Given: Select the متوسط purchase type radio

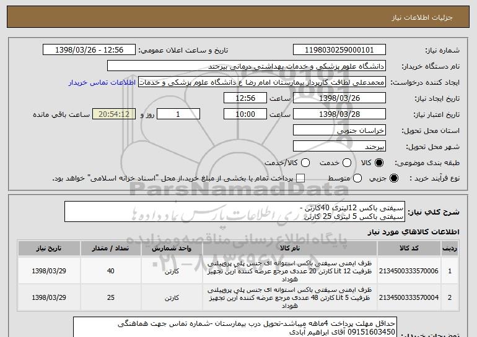Looking at the screenshot, I should (x=357, y=178).
